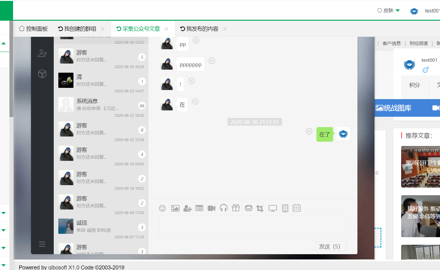Close the 采集公众号文章 tab
The height and width of the screenshot is (270, 440).
pos(166,29)
